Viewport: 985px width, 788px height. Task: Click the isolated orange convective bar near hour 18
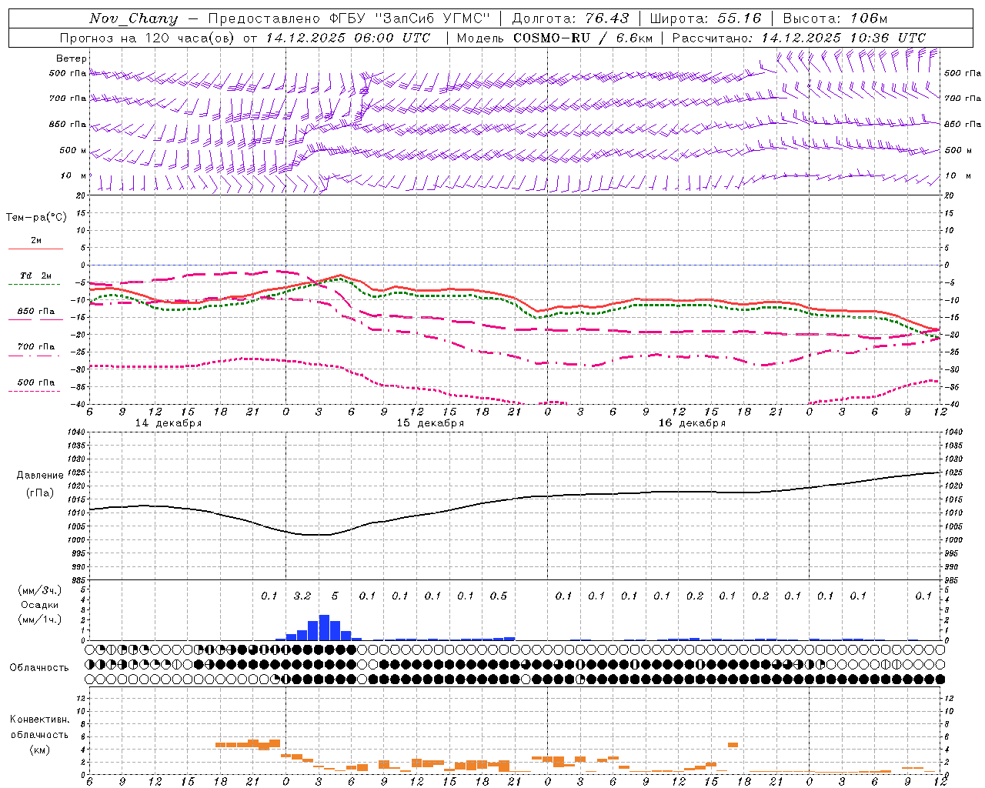coord(733,745)
